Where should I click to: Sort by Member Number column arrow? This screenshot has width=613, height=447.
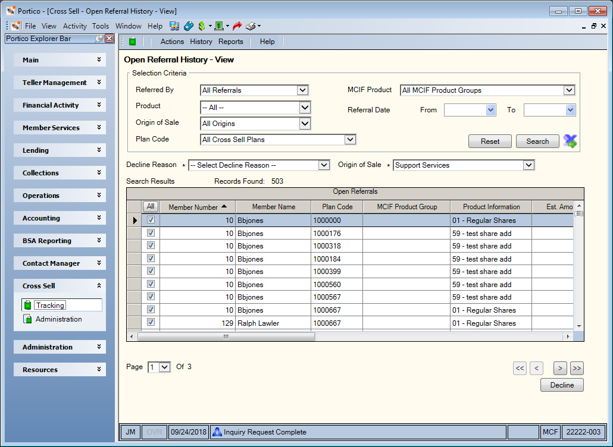[224, 206]
